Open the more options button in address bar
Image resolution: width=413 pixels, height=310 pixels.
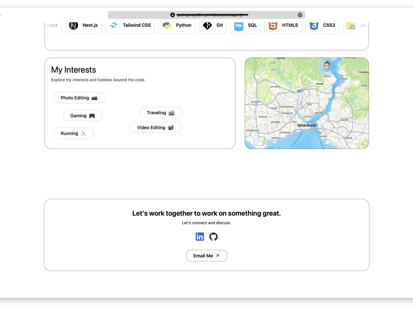pyautogui.click(x=300, y=15)
